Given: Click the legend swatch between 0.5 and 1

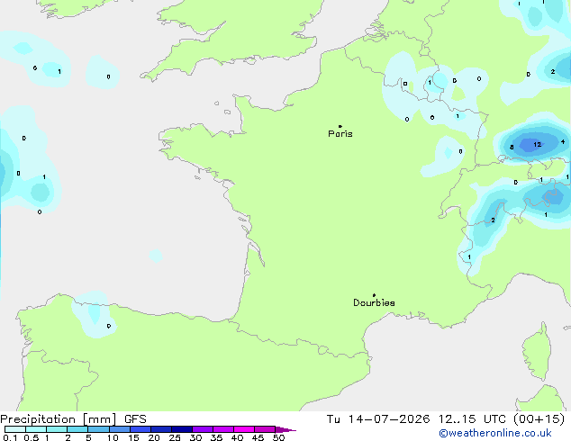Looking at the screenshot, I should tap(36, 429).
